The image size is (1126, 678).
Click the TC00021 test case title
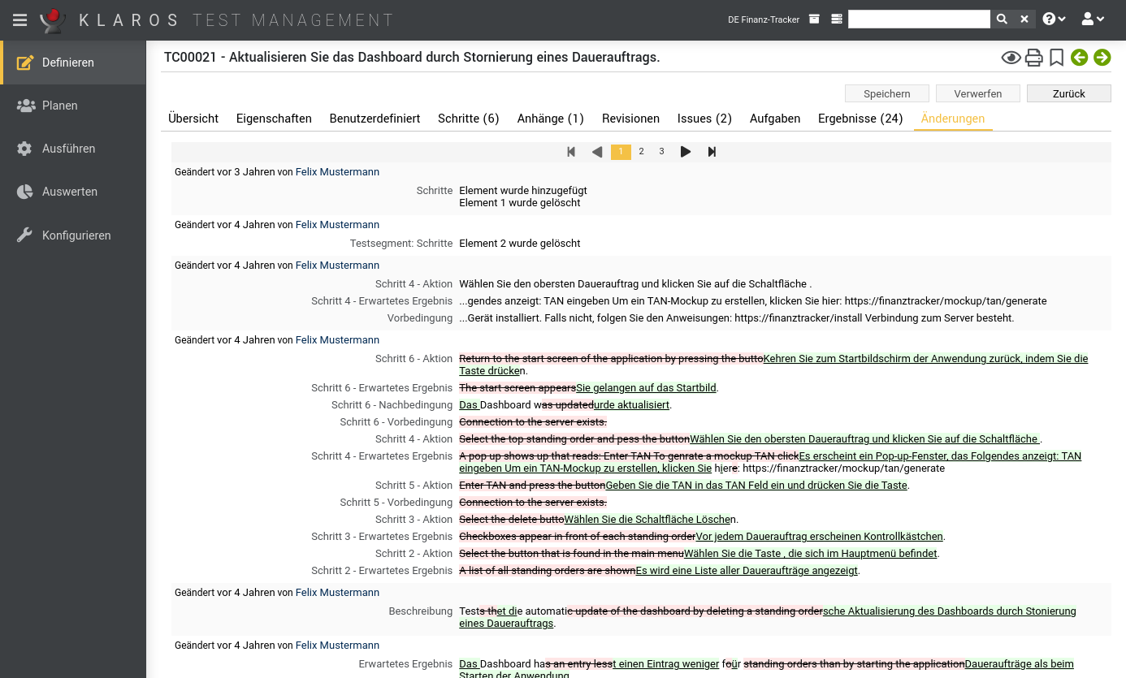412,57
